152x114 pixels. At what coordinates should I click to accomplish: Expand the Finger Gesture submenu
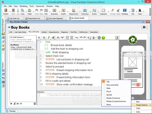pyautogui.click(x=142, y=105)
